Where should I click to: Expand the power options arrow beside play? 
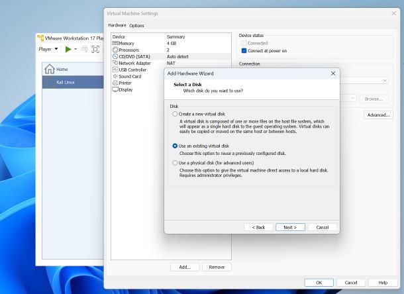(76, 49)
